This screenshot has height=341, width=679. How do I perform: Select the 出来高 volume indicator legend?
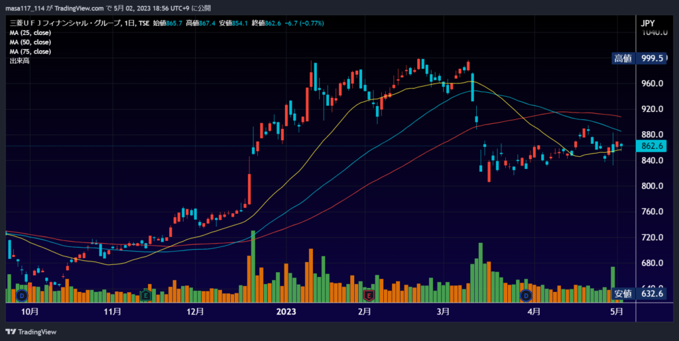pos(19,61)
